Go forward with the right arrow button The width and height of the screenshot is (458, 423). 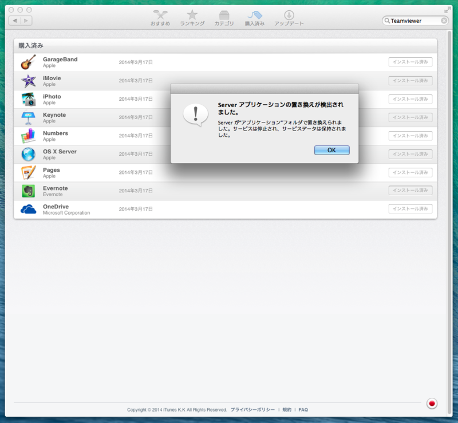[26, 21]
